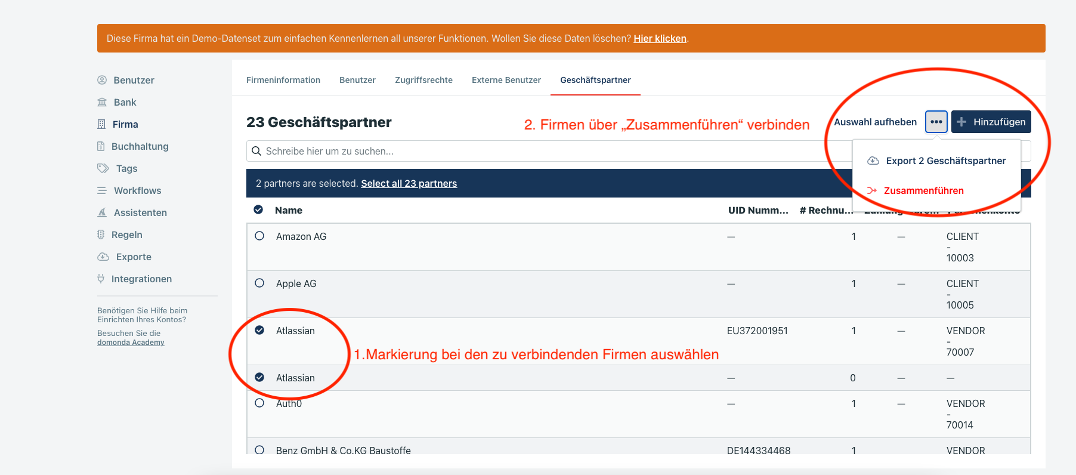Image resolution: width=1076 pixels, height=475 pixels.
Task: Open the domonda Academy link
Action: 131,342
